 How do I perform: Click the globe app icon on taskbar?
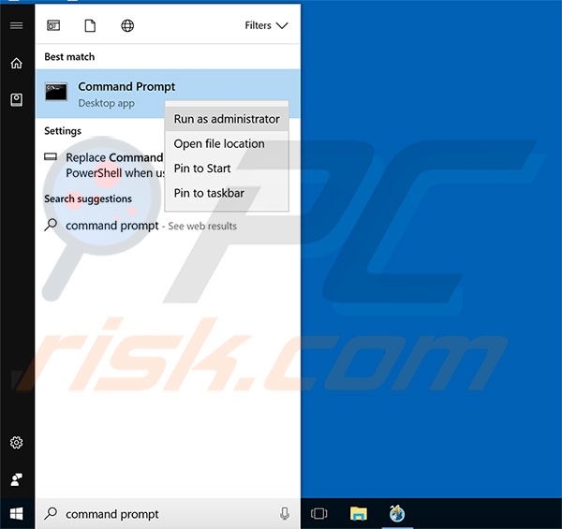tap(397, 514)
